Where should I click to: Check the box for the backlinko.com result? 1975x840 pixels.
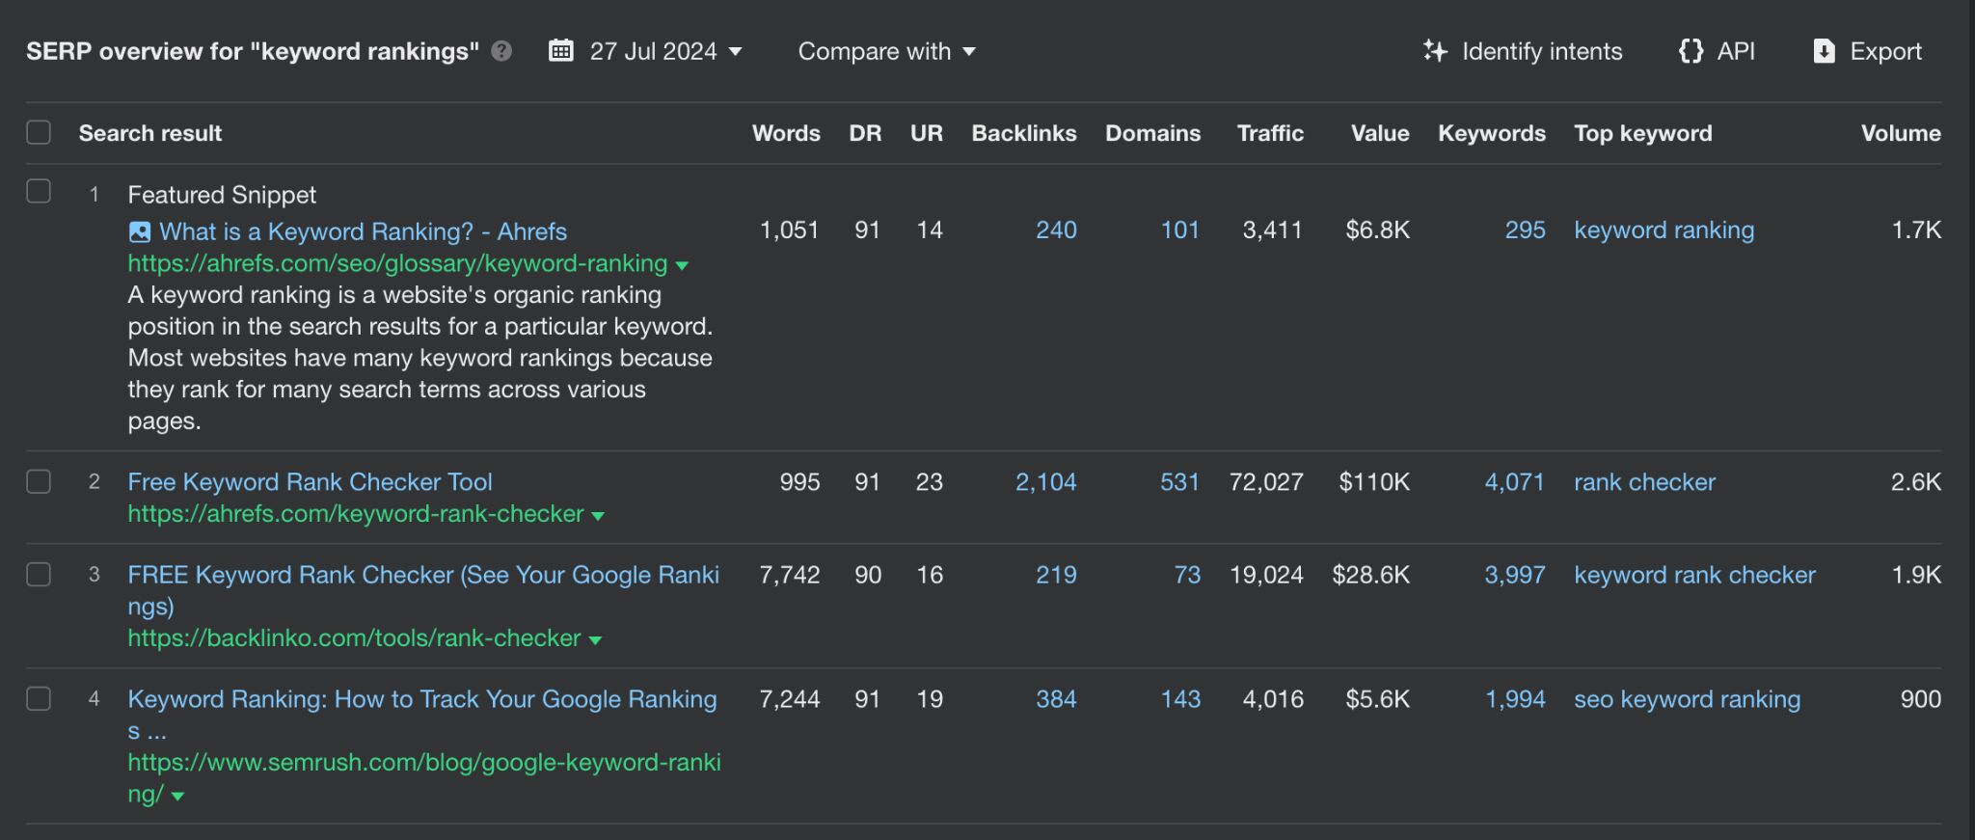[x=39, y=574]
